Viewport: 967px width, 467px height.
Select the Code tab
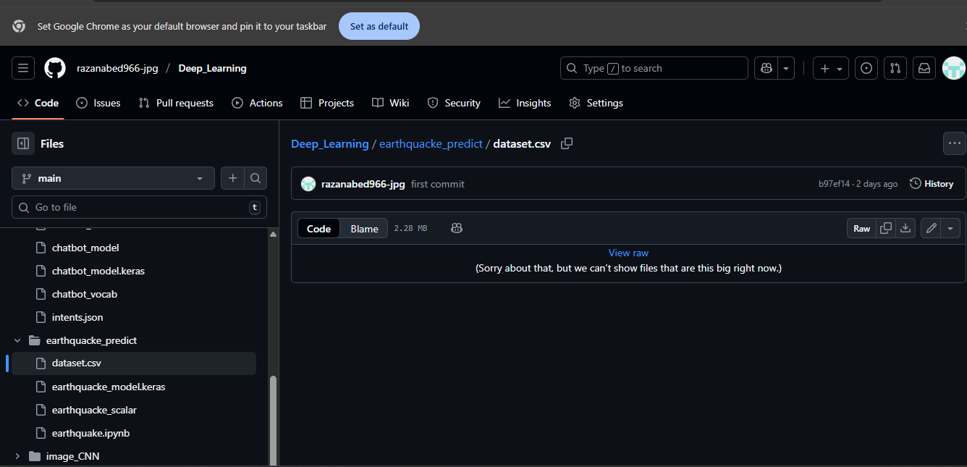(38, 103)
